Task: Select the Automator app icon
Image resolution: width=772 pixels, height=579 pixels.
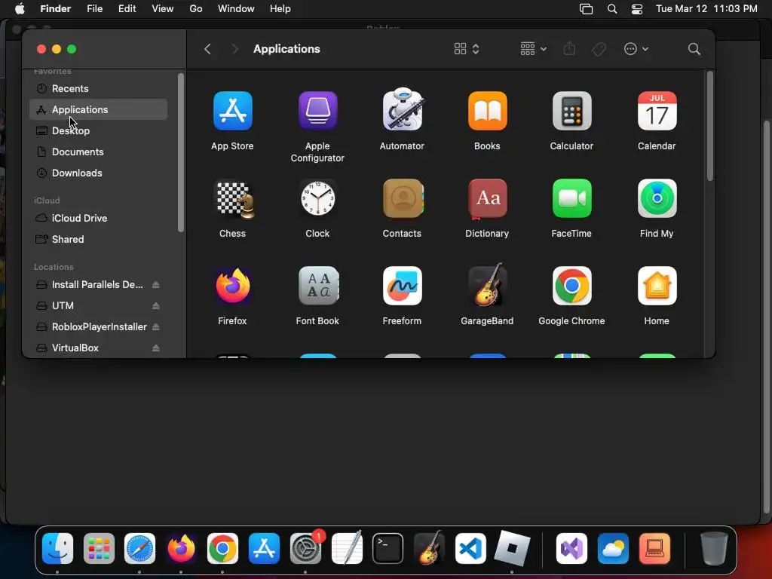Action: pos(403,110)
